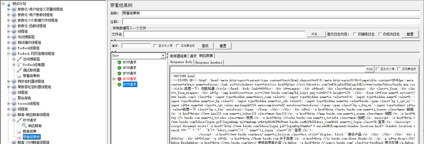Open the Text renderer dropdown

(163, 56)
